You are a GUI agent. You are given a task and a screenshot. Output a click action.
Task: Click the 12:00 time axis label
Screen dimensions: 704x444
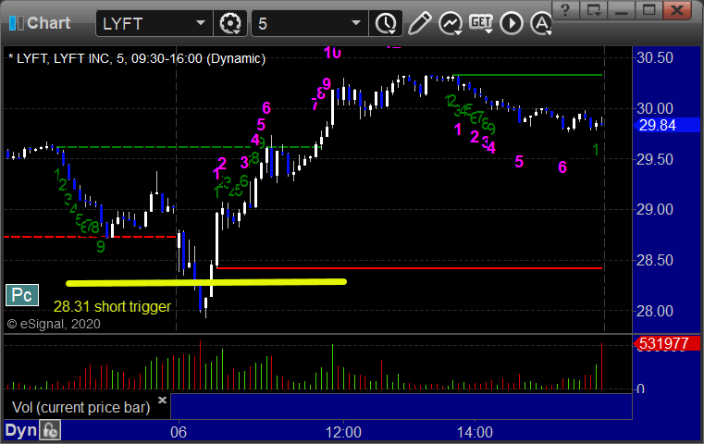pos(343,432)
